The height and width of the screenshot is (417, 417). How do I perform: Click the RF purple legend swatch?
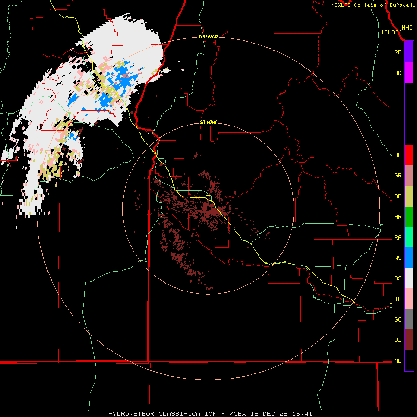point(409,52)
